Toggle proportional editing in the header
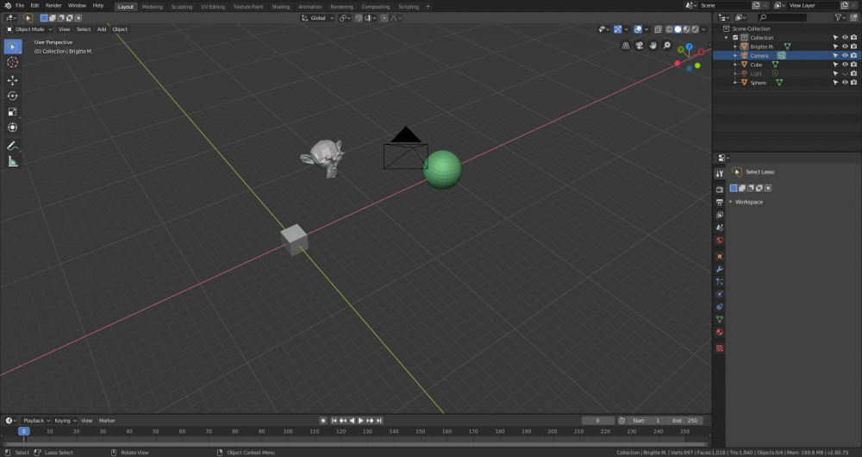Image resolution: width=862 pixels, height=457 pixels. click(x=384, y=18)
